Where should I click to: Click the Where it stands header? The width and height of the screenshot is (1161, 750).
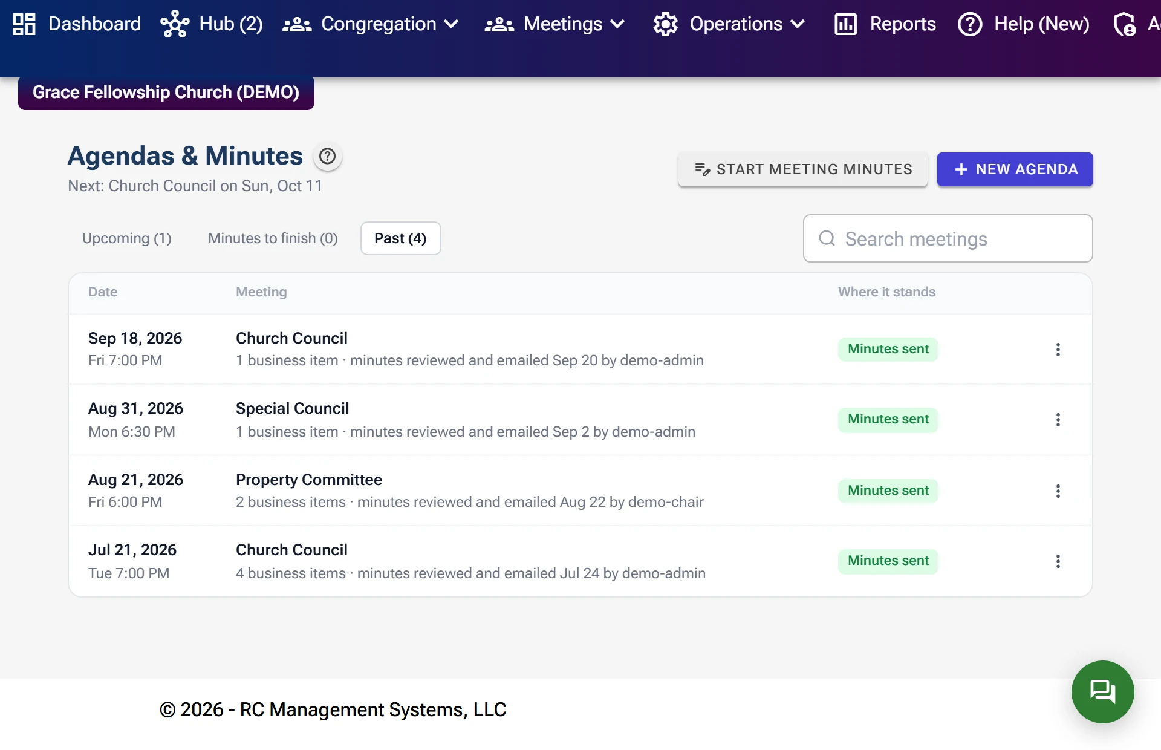[886, 292]
